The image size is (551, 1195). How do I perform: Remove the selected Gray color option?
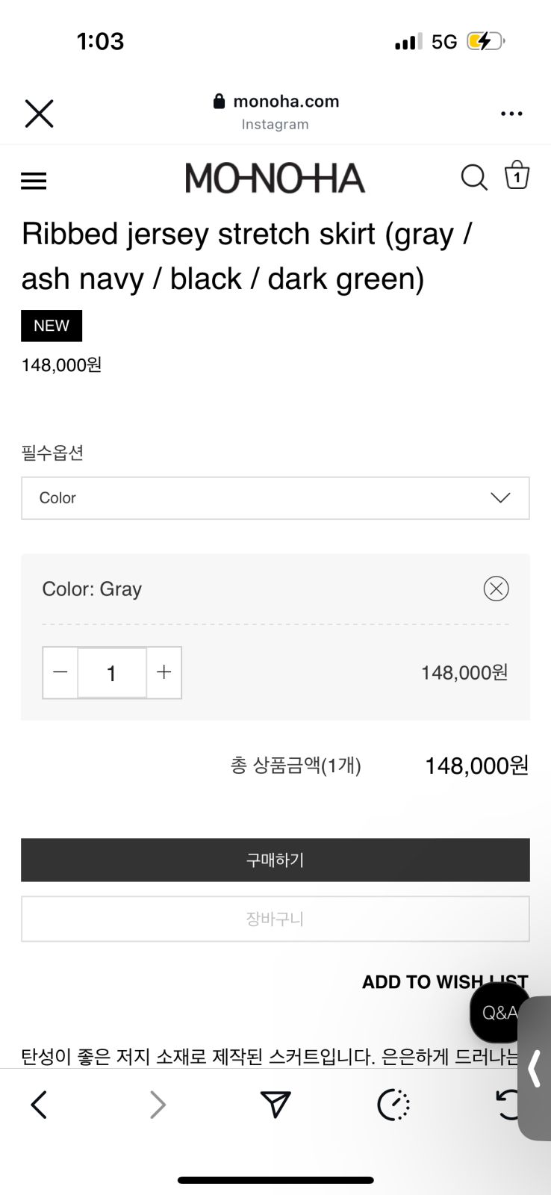click(x=496, y=589)
